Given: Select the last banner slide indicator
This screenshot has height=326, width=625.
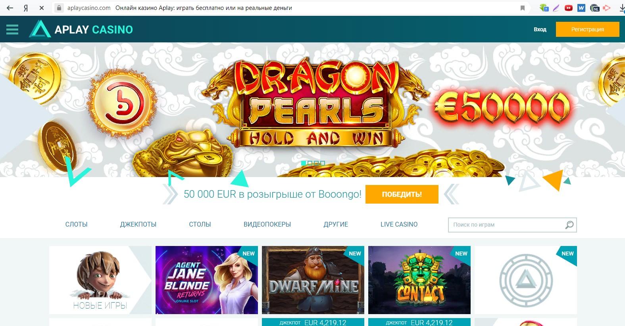Looking at the screenshot, I should [x=323, y=163].
